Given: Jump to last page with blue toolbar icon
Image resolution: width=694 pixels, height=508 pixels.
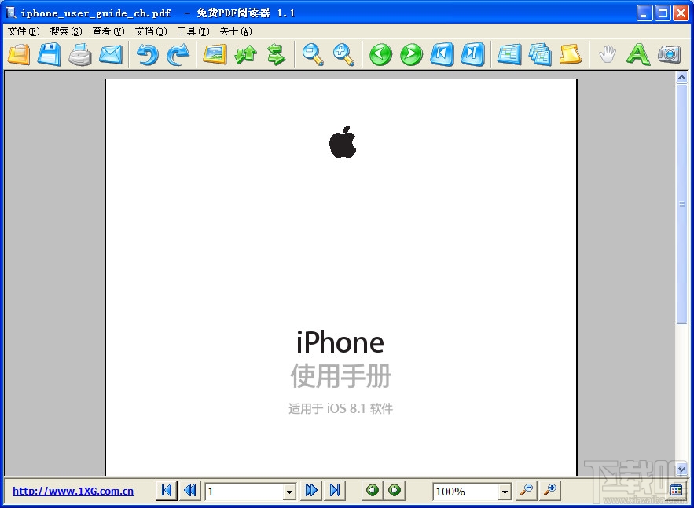Looking at the screenshot, I should coord(472,55).
